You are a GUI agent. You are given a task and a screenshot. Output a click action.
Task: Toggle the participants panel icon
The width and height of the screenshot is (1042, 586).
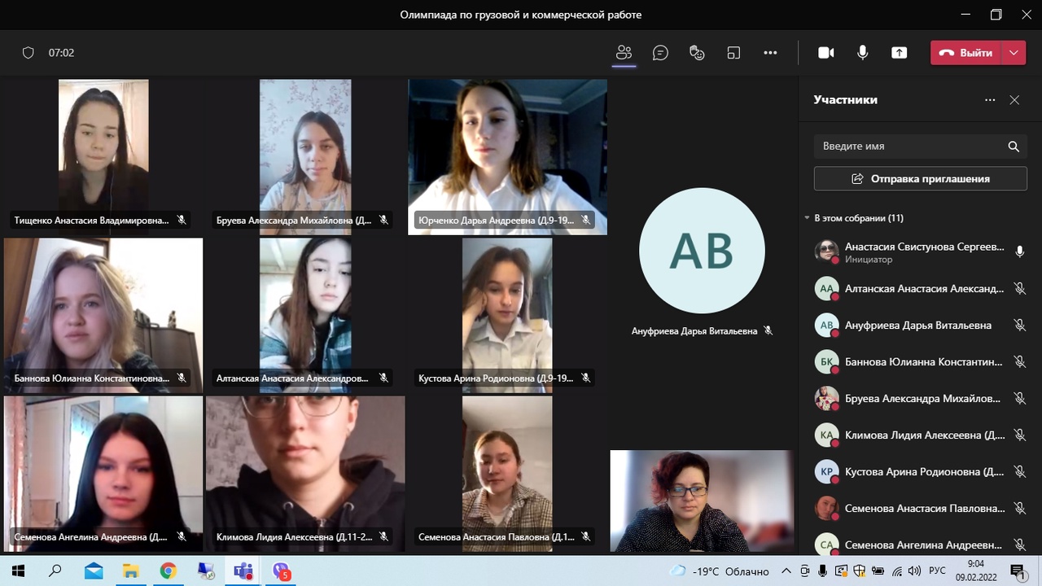tap(624, 53)
